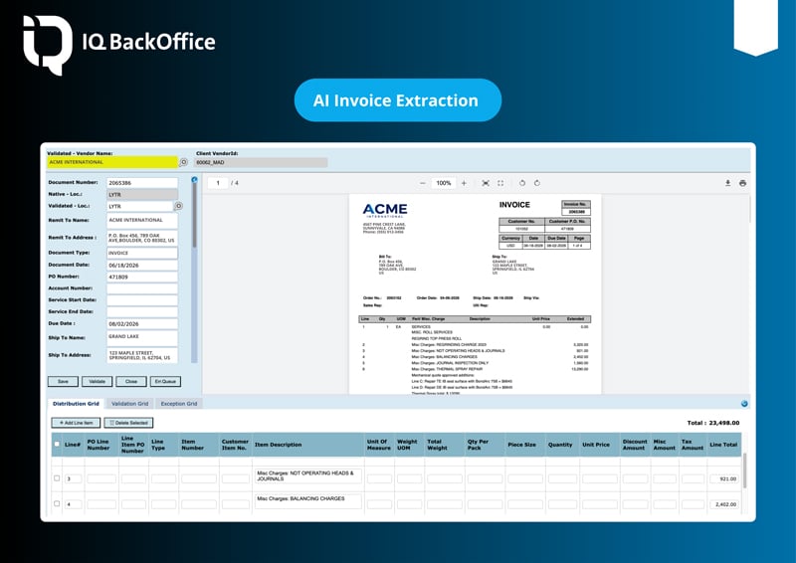Zoom in the invoice viewer with plus
This screenshot has height=563, width=796.
click(464, 183)
